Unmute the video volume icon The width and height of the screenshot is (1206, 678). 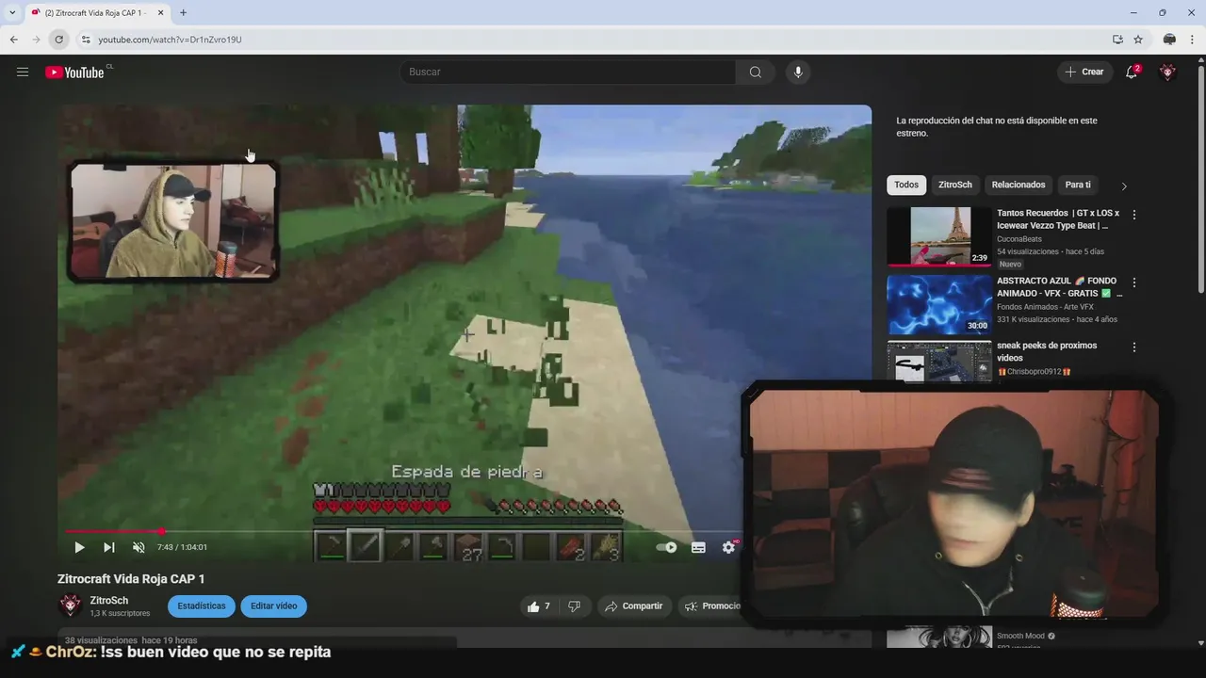(139, 547)
